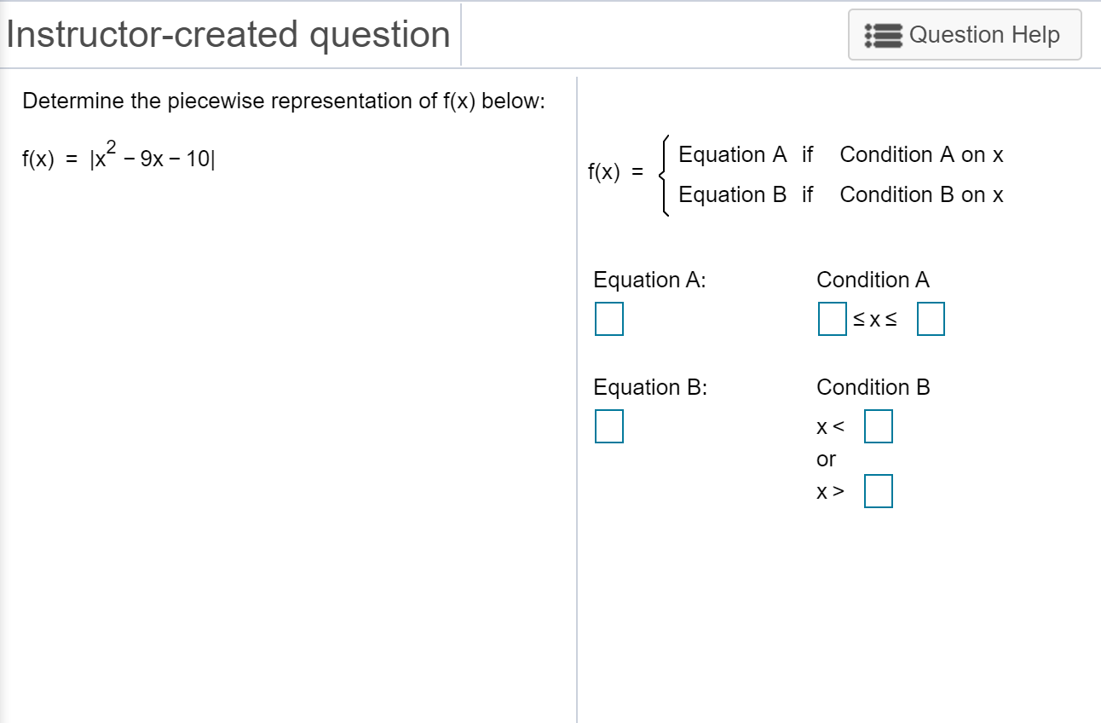Select the upper bound box of Condition A

tap(930, 319)
